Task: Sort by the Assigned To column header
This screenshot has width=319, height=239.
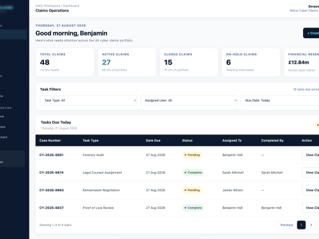Action: (x=232, y=140)
